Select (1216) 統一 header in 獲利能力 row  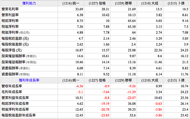[x=71, y=3]
